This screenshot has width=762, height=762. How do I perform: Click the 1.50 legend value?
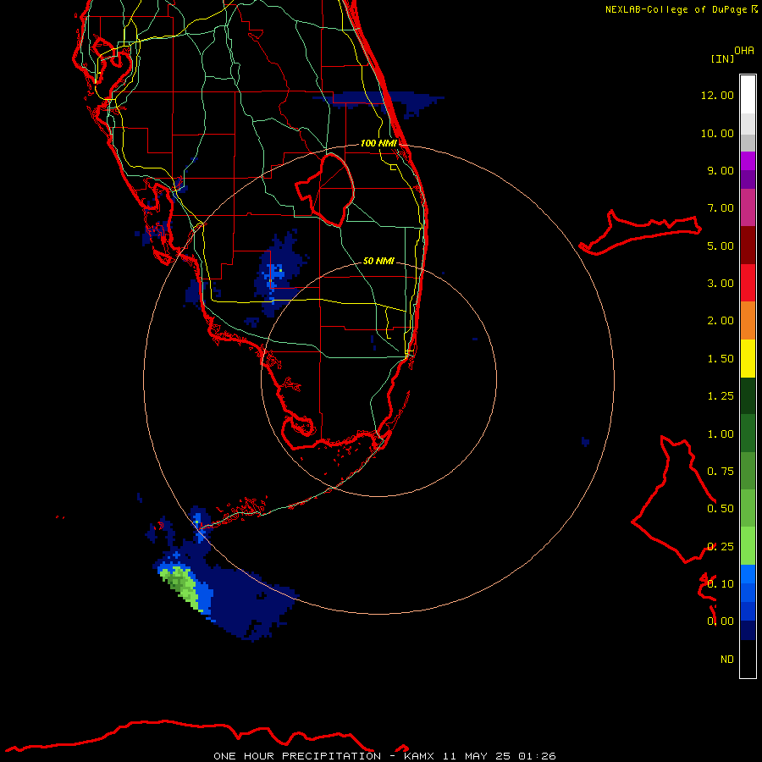point(721,359)
